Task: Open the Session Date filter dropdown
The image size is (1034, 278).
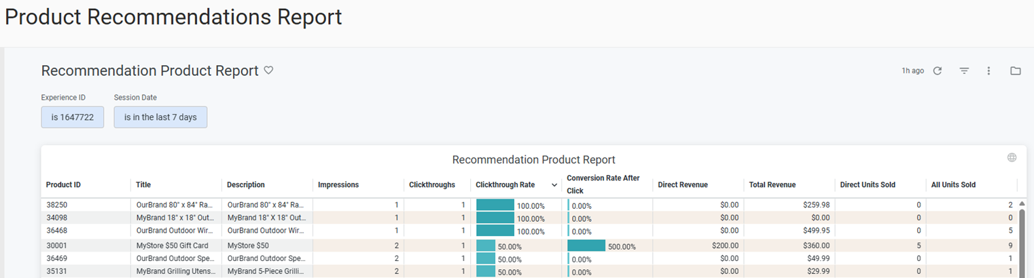Action: (160, 117)
